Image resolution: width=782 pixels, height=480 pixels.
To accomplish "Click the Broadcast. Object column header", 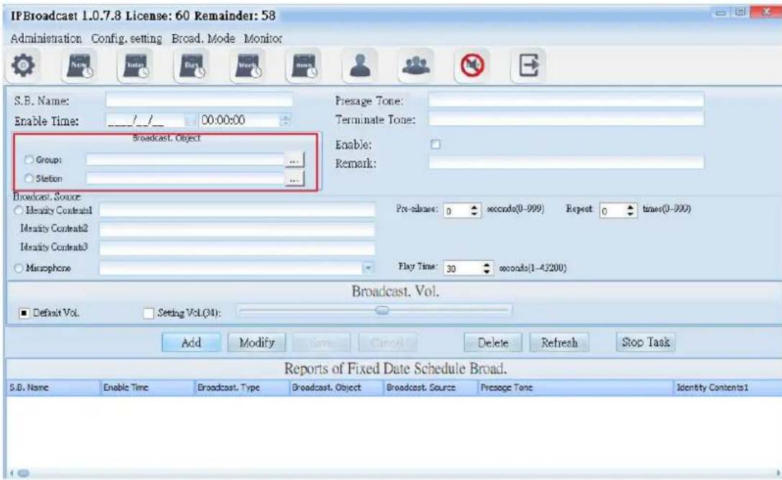I will pyautogui.click(x=335, y=388).
